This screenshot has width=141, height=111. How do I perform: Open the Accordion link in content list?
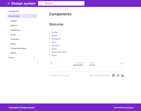(56, 45)
